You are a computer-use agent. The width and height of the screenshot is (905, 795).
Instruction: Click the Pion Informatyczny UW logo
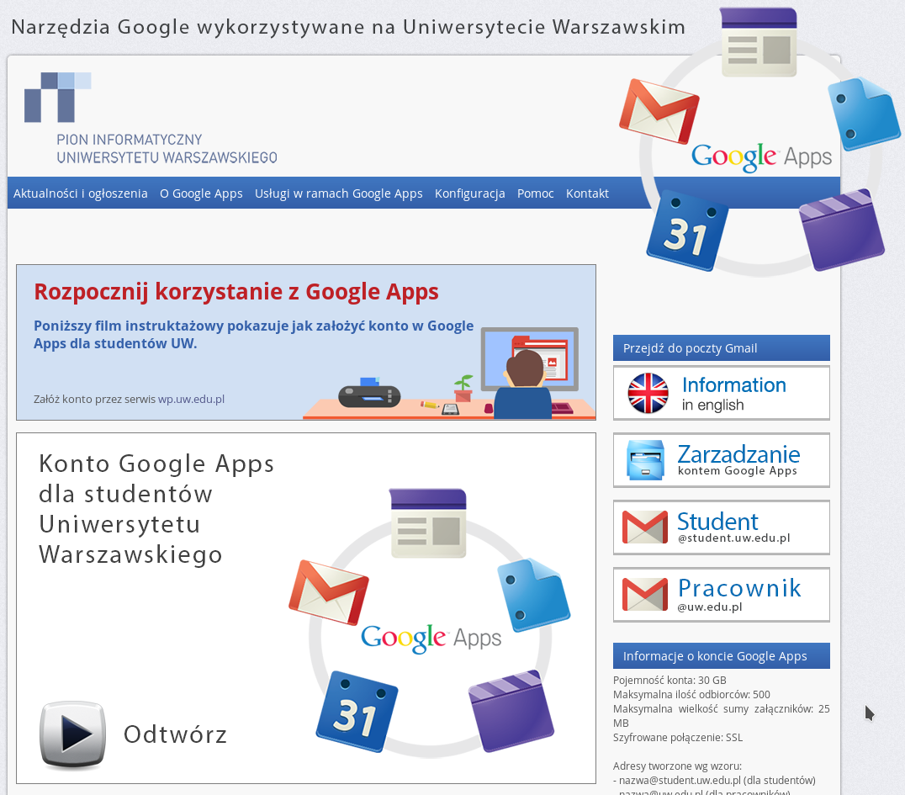click(x=151, y=119)
